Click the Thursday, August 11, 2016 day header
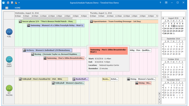Image resolution: width=189 pixels, height=106 pixels. tap(124, 13)
